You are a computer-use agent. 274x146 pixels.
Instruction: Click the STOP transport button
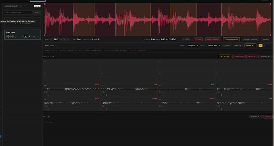pyautogui.click(x=238, y=45)
